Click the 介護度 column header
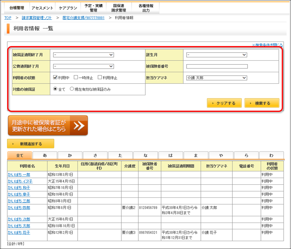The width and height of the screenshot is (291, 249). [130, 166]
